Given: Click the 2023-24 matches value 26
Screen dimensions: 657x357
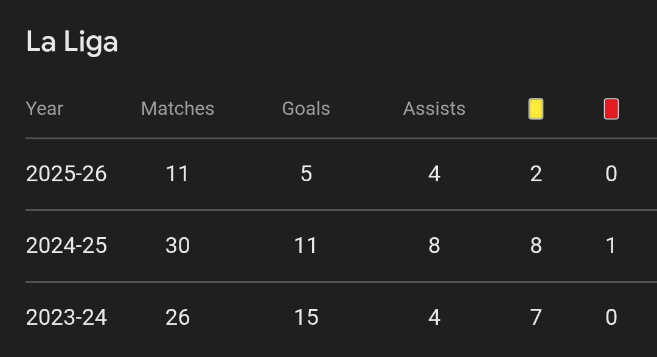Looking at the screenshot, I should 178,317.
